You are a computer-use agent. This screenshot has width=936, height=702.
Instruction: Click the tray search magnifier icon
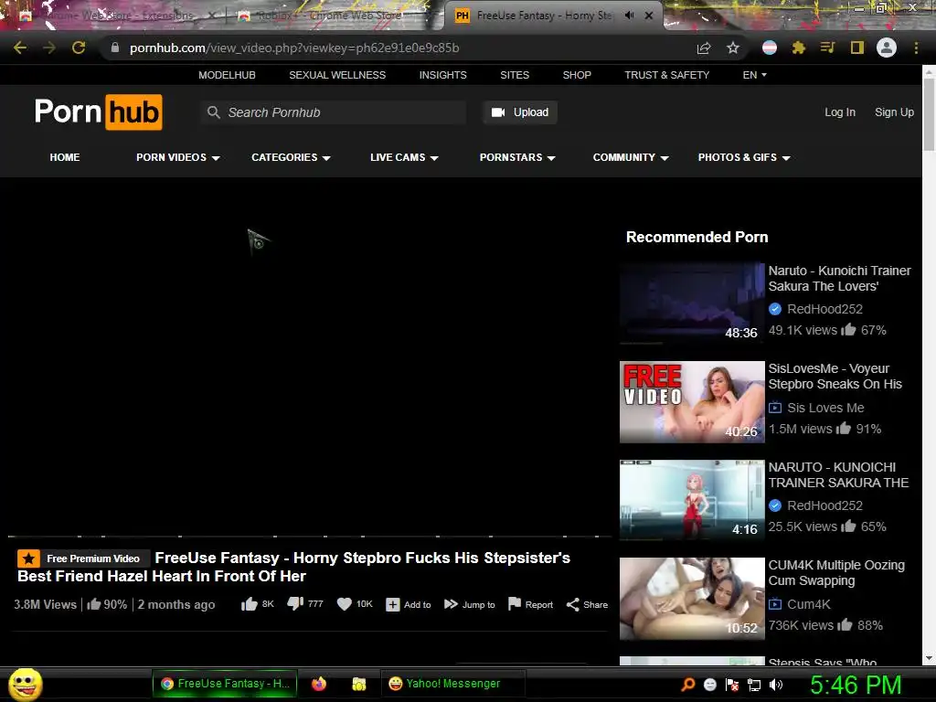tap(687, 684)
